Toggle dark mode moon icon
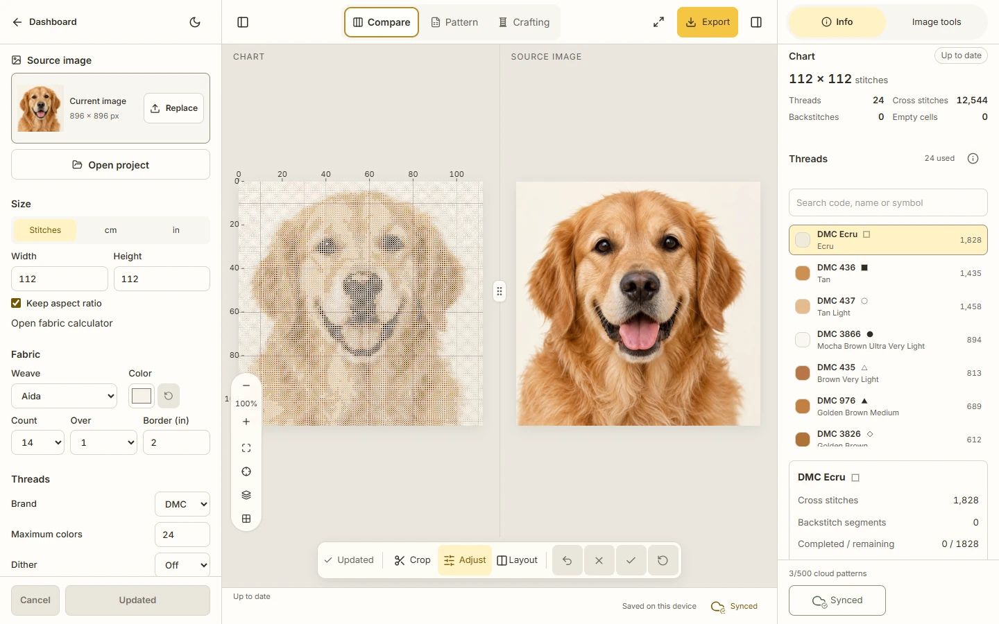999x624 pixels. click(195, 22)
